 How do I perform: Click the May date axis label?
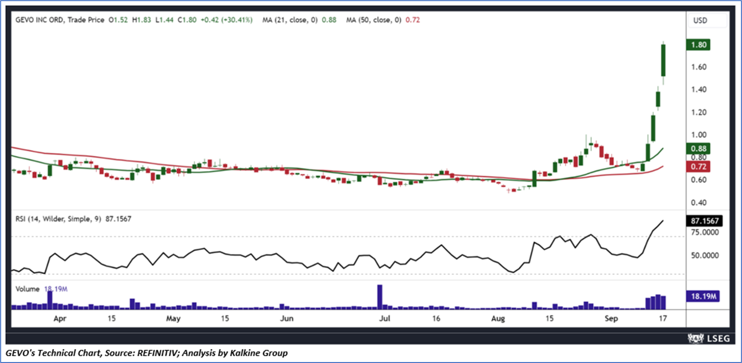coord(172,319)
